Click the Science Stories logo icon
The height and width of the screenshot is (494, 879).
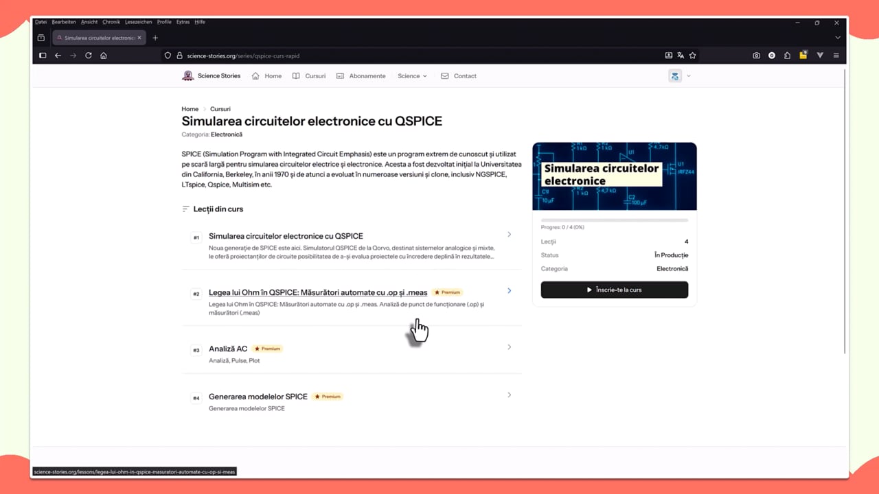point(187,75)
